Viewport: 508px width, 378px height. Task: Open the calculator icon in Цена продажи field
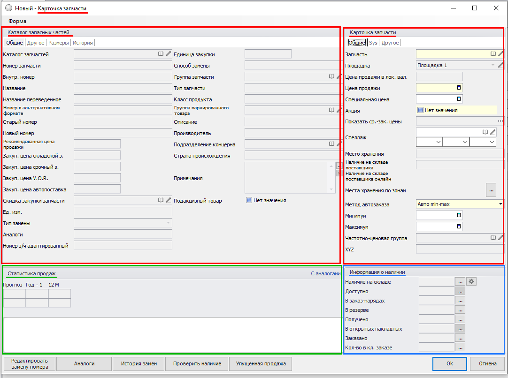pos(459,88)
